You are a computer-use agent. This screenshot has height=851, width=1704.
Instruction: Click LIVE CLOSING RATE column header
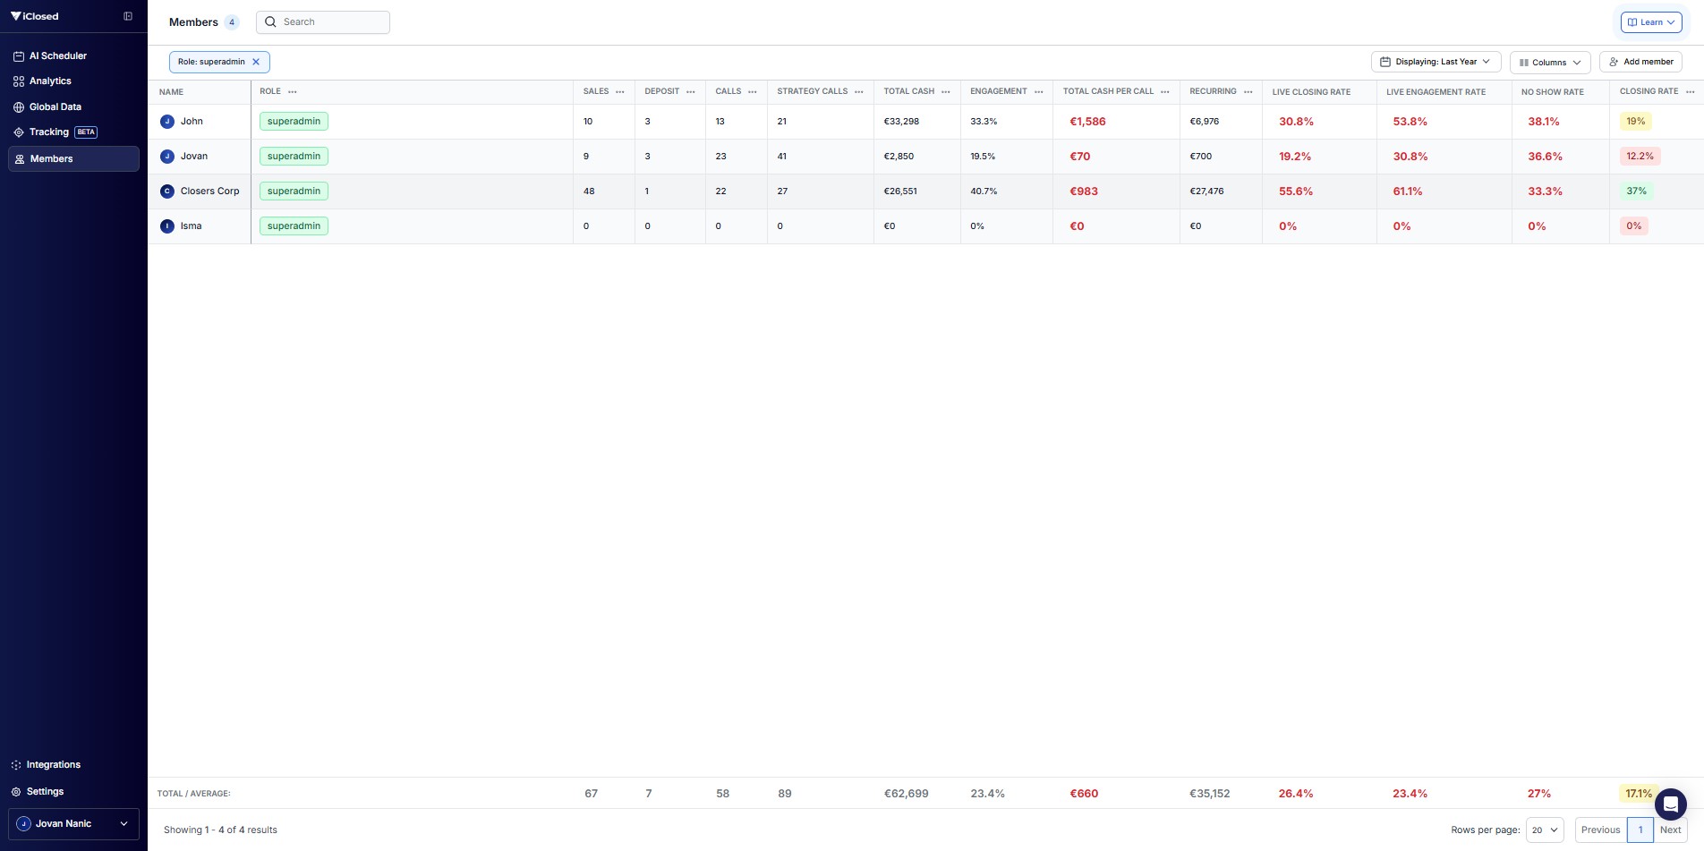pyautogui.click(x=1311, y=92)
